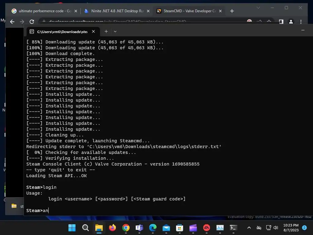This screenshot has width=313, height=235.
Task: Open Microsoft Edge taskbar icon
Action: 153,228
